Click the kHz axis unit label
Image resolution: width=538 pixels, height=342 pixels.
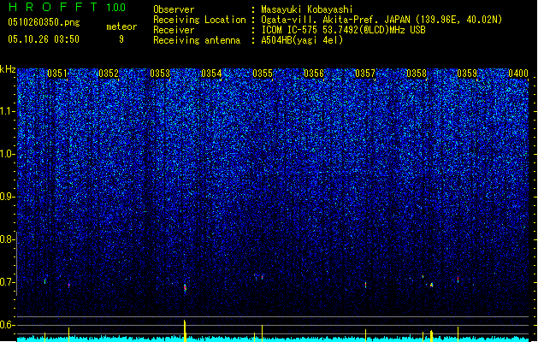click(8, 69)
